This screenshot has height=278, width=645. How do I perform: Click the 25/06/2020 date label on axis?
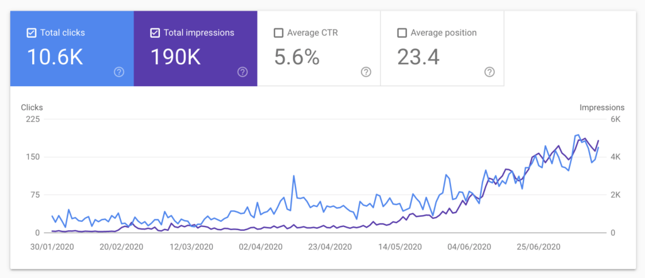click(x=540, y=247)
